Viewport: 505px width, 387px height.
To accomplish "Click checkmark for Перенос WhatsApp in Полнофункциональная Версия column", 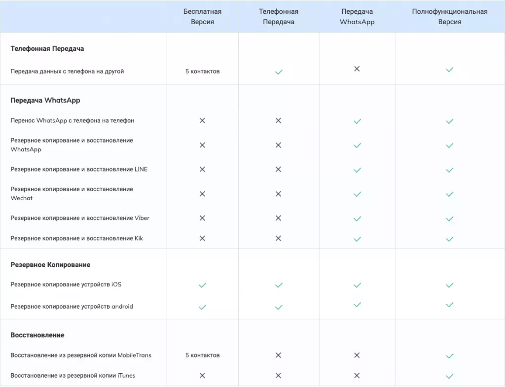I will (x=449, y=121).
